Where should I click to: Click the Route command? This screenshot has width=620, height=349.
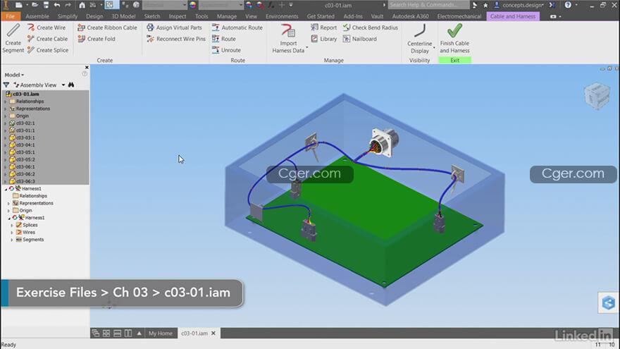(224, 39)
